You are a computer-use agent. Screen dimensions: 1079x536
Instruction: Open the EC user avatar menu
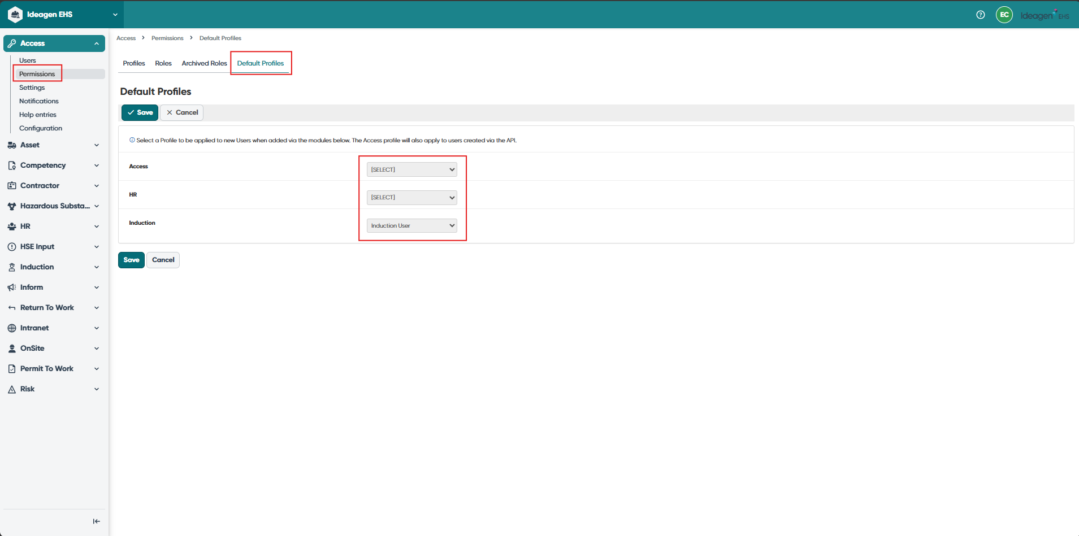[x=1004, y=15]
